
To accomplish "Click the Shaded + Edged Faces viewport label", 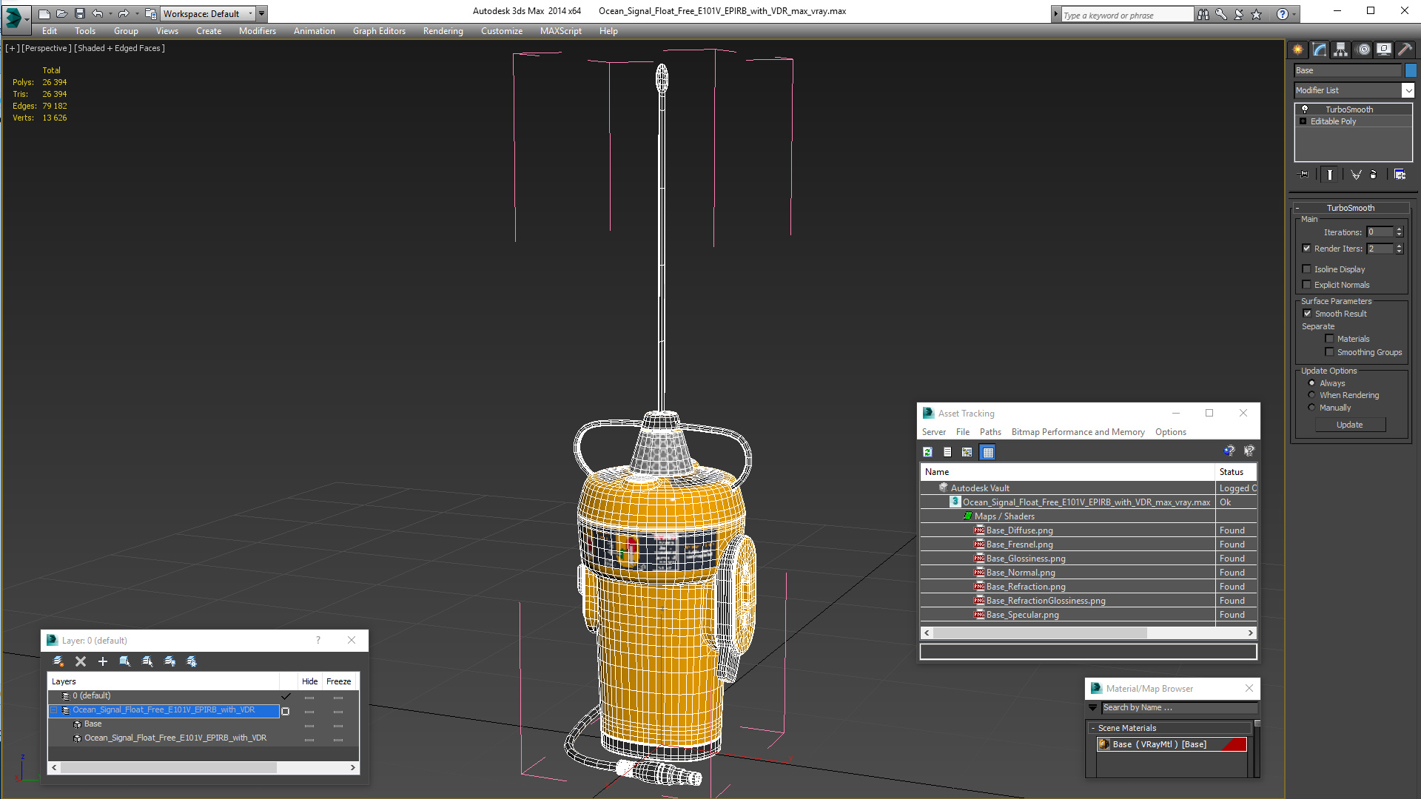I will point(121,48).
